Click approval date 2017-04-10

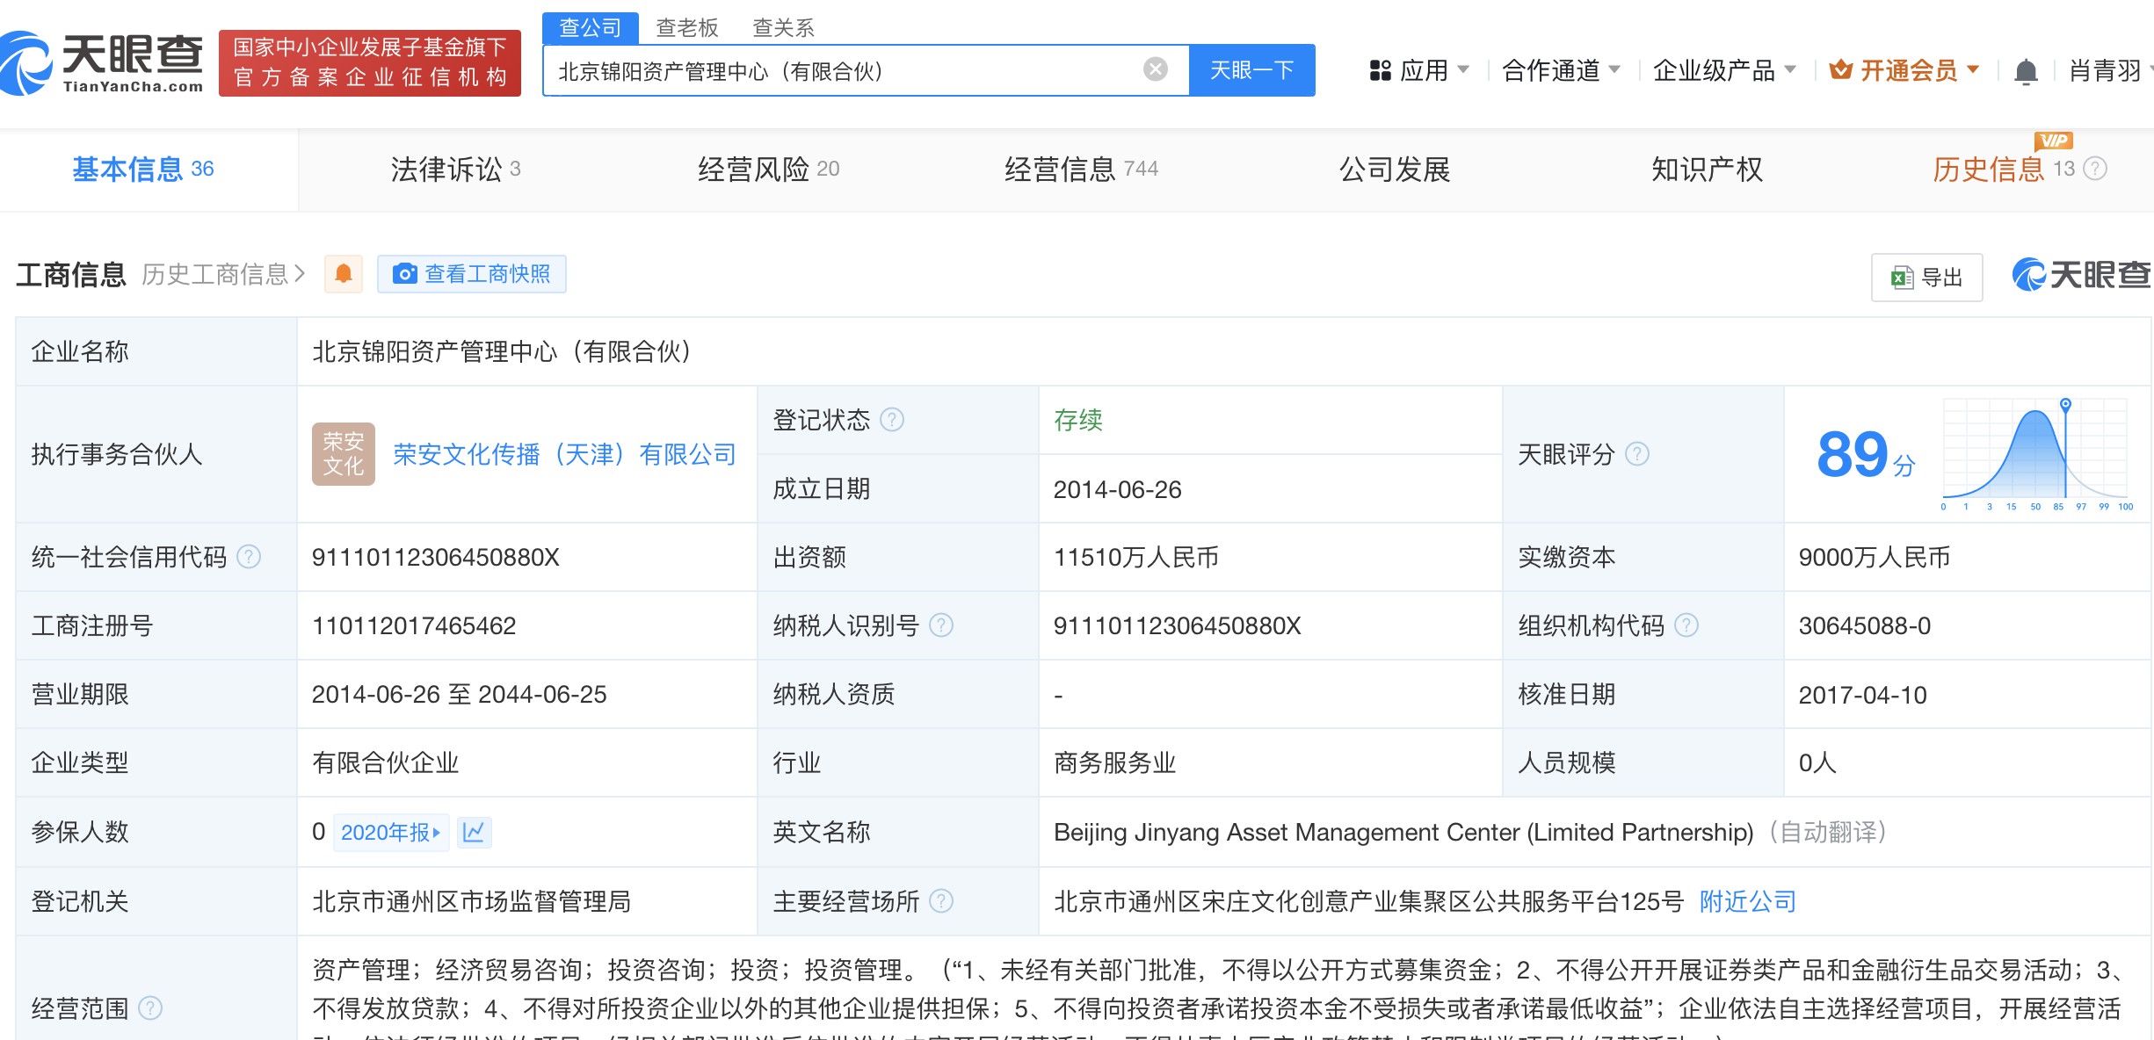point(1863,695)
